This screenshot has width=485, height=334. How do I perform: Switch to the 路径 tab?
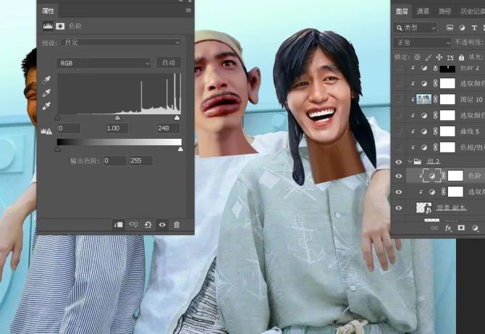tap(444, 11)
